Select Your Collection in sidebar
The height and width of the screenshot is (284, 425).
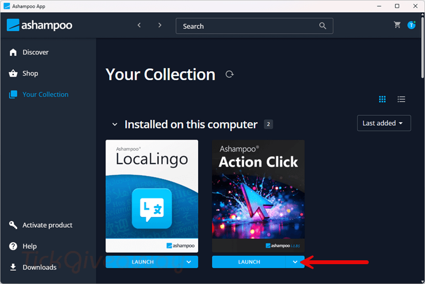[39, 94]
